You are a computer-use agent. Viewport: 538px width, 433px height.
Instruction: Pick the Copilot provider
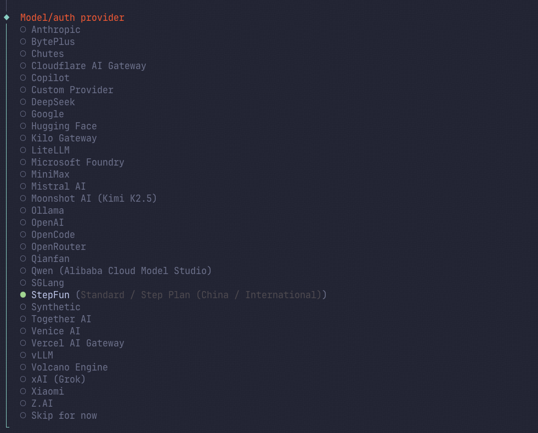click(x=44, y=78)
